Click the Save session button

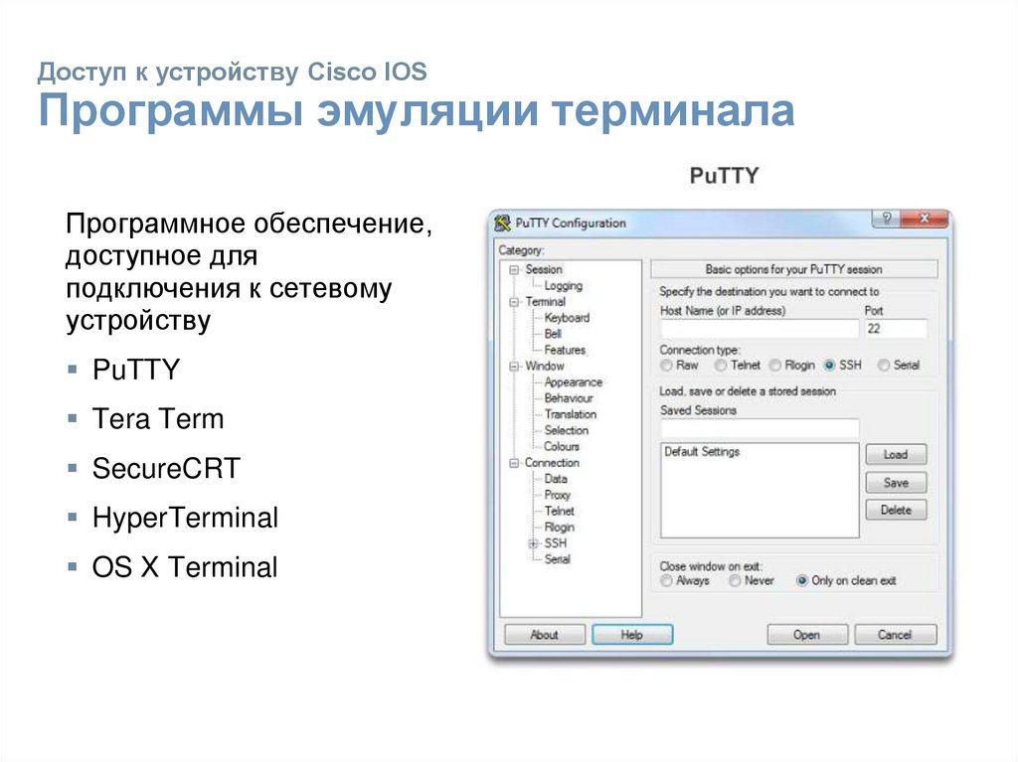pos(896,482)
